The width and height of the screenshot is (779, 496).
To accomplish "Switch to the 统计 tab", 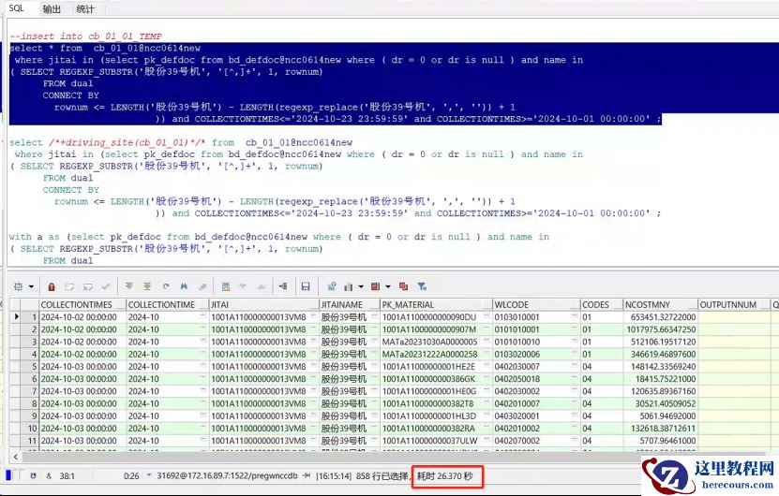I will pyautogui.click(x=85, y=8).
